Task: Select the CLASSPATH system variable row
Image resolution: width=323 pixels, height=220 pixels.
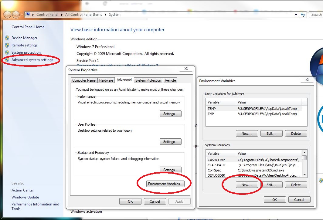Action: click(254, 165)
